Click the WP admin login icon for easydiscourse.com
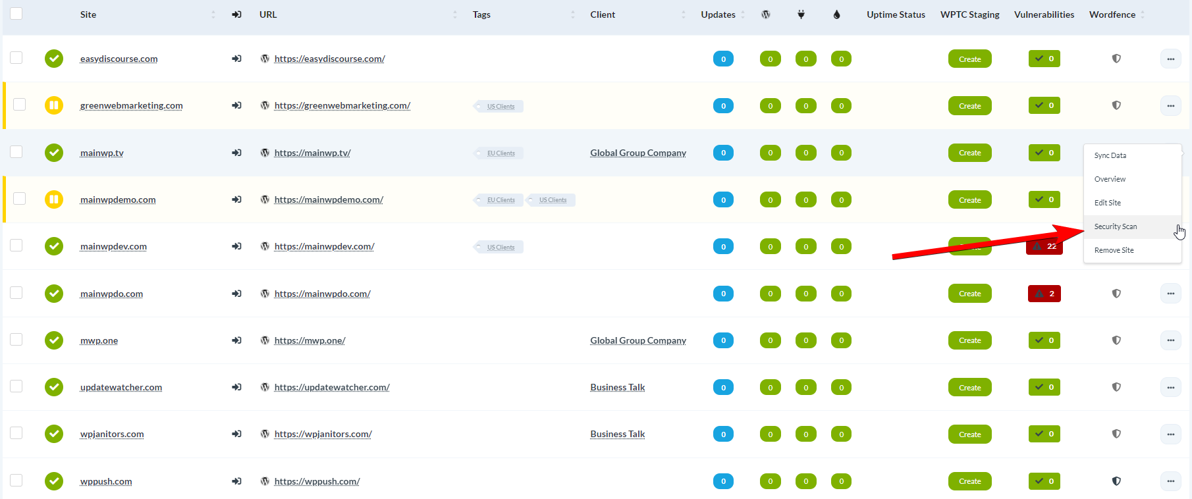Image resolution: width=1192 pixels, height=499 pixels. click(x=236, y=59)
